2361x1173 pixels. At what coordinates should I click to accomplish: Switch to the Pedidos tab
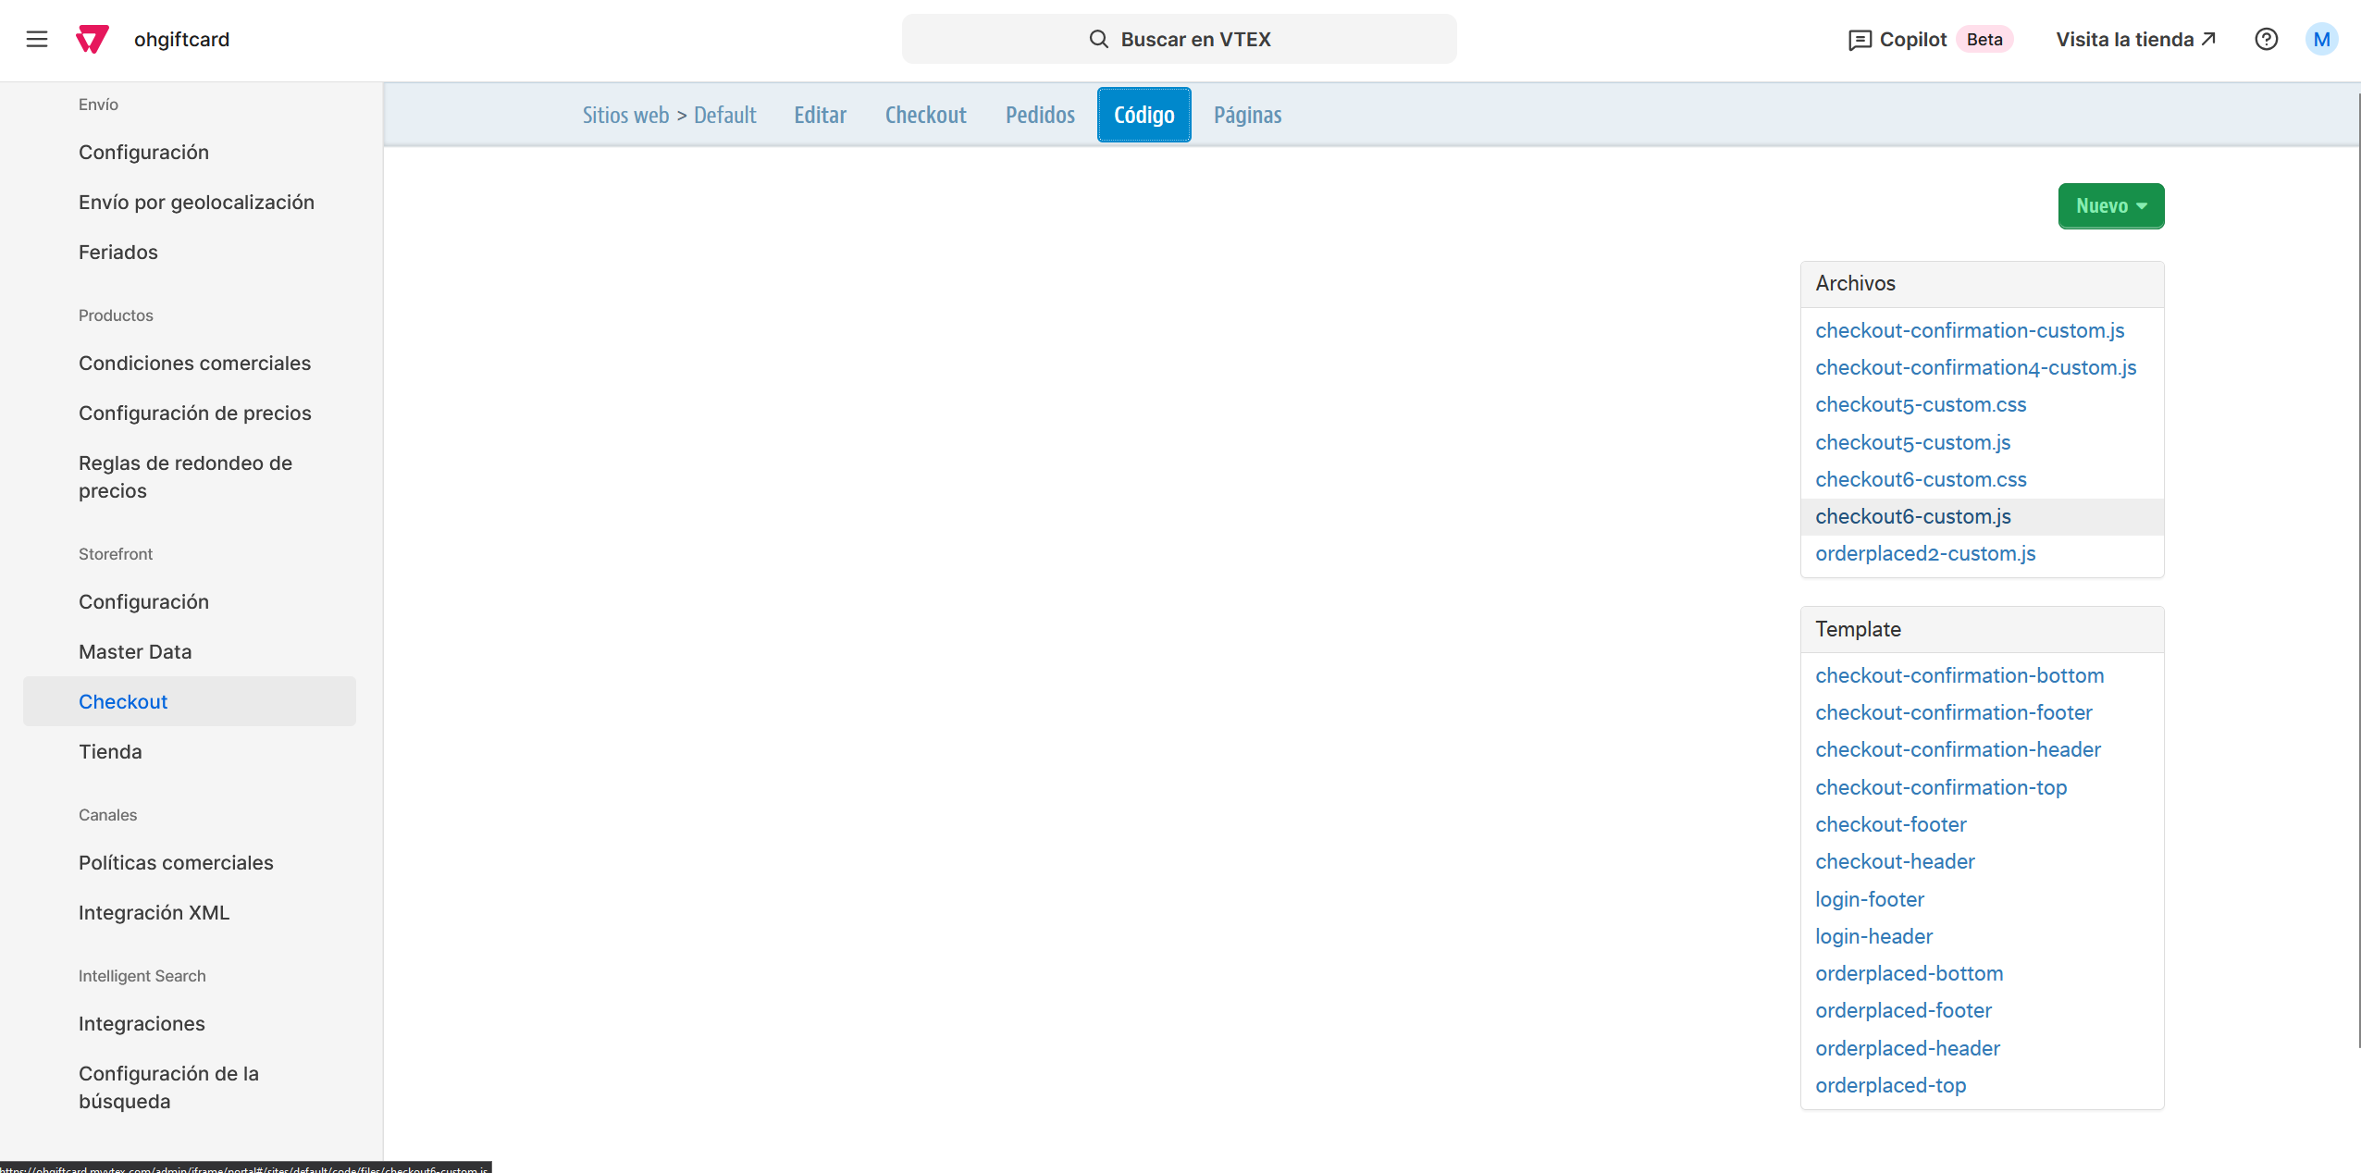[1040, 115]
